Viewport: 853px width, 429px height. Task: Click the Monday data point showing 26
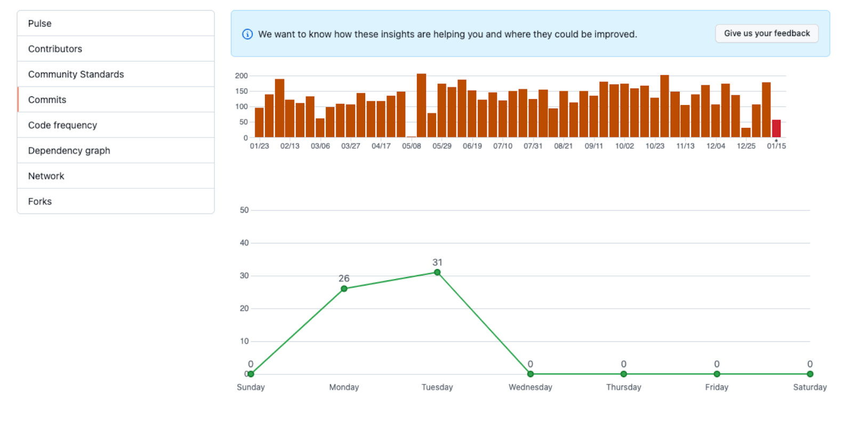pos(344,289)
